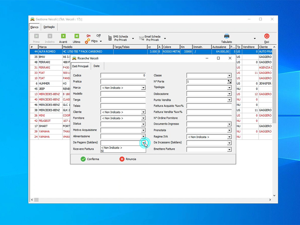This screenshot has width=300, height=225.
Task: Adjust the N° Porte spinner
Action: click(x=229, y=82)
